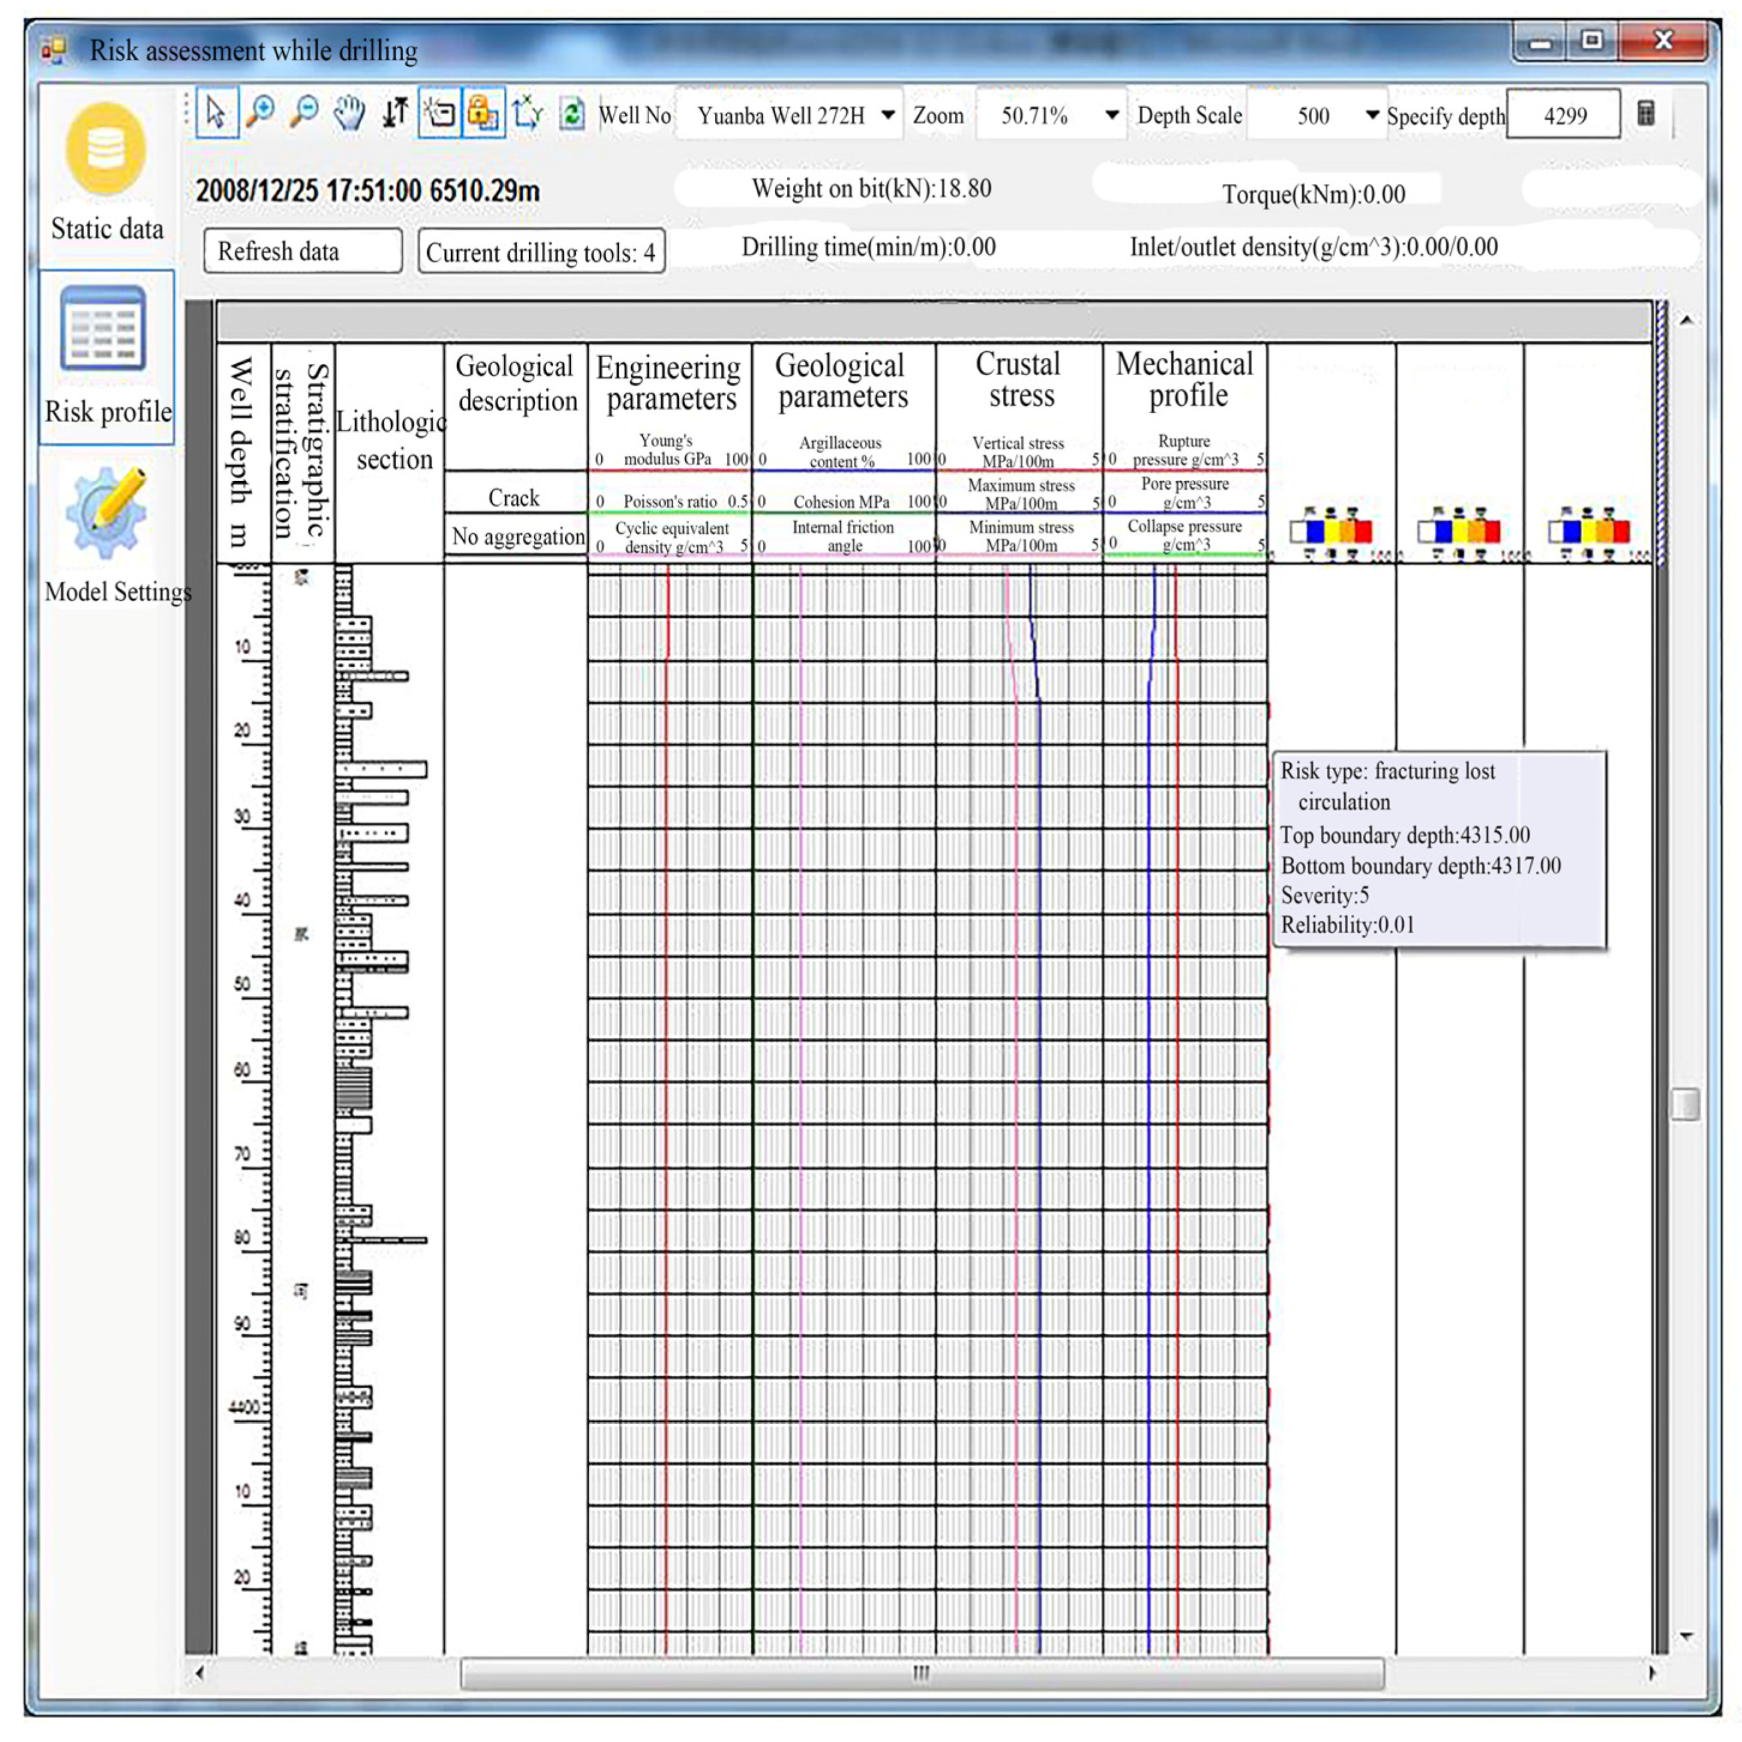Toggle the highlighted selection box tool
Viewport: 1742px width, 1742px height.
pyautogui.click(x=439, y=113)
